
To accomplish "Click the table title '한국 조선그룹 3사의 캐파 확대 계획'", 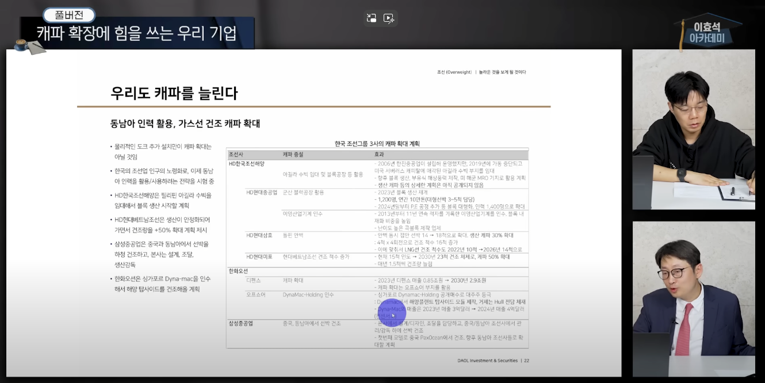I will tap(377, 143).
